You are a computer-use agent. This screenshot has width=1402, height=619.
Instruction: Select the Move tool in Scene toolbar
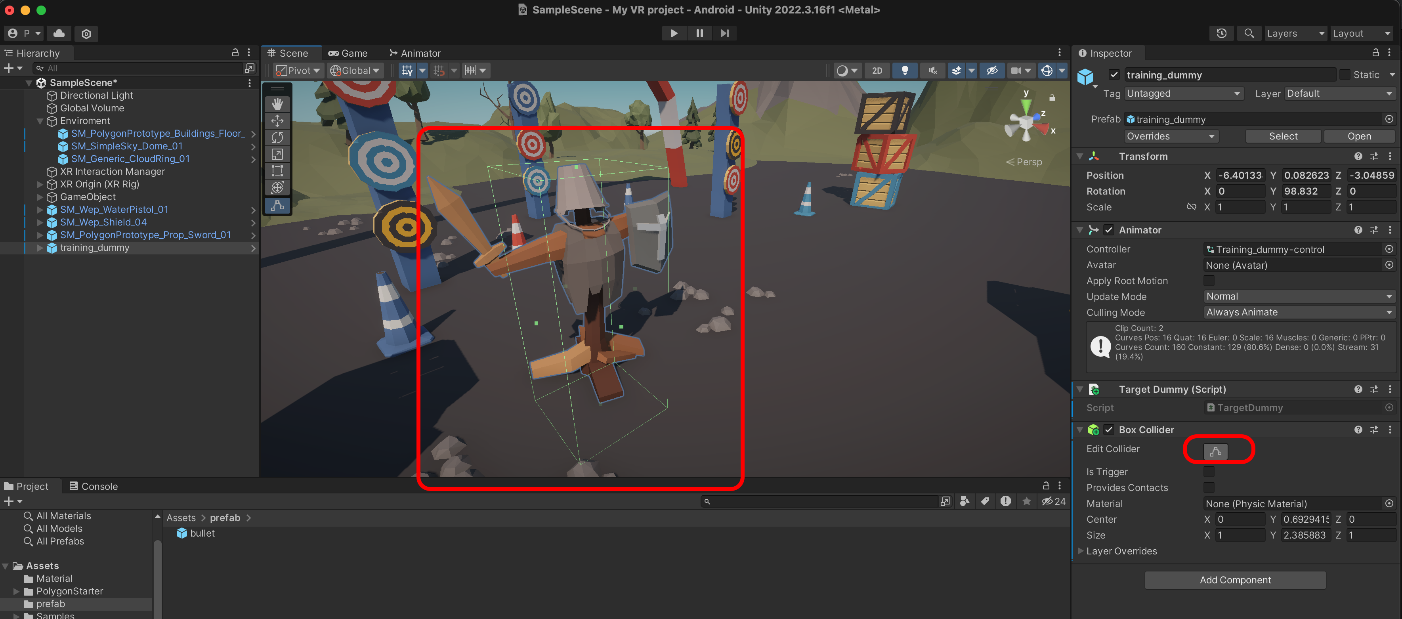277,120
